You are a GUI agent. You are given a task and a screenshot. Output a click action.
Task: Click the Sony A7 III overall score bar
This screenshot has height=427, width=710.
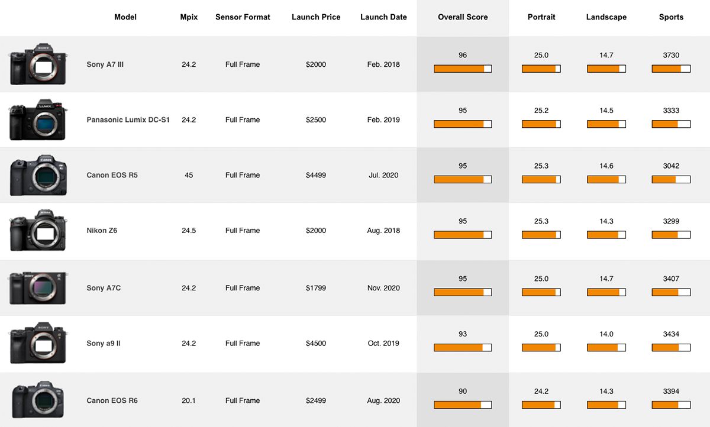point(463,69)
